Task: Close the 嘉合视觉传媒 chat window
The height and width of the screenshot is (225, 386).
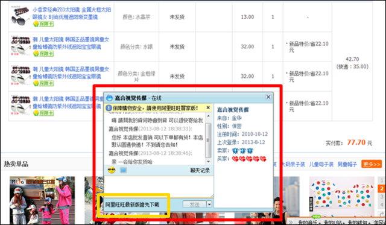Action: (x=268, y=97)
